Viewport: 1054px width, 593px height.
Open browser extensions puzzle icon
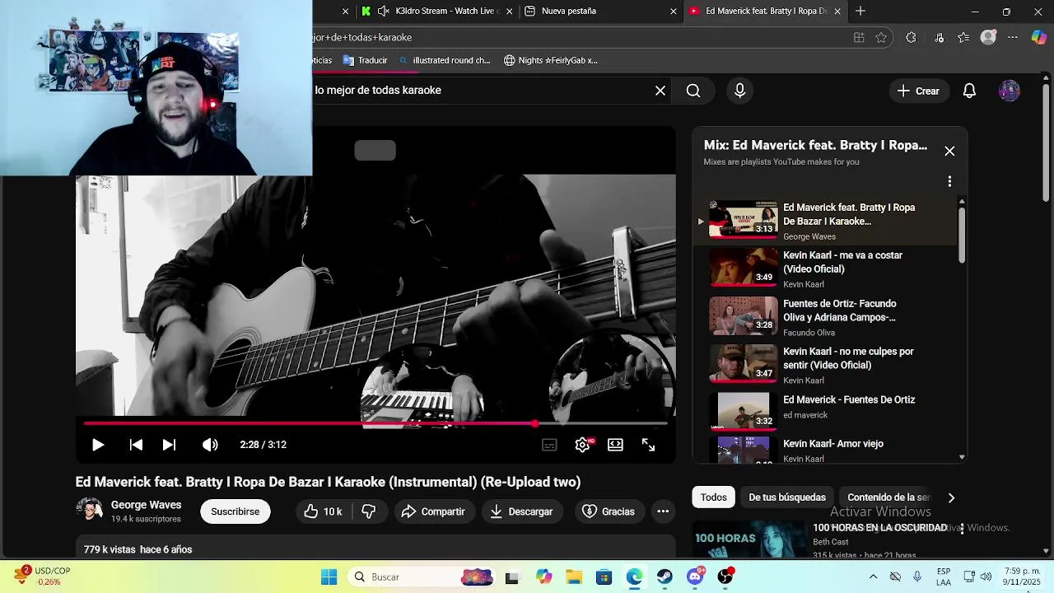pyautogui.click(x=911, y=37)
